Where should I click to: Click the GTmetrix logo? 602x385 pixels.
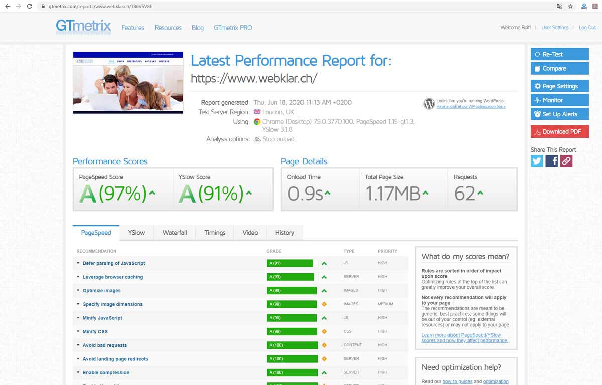pyautogui.click(x=83, y=27)
